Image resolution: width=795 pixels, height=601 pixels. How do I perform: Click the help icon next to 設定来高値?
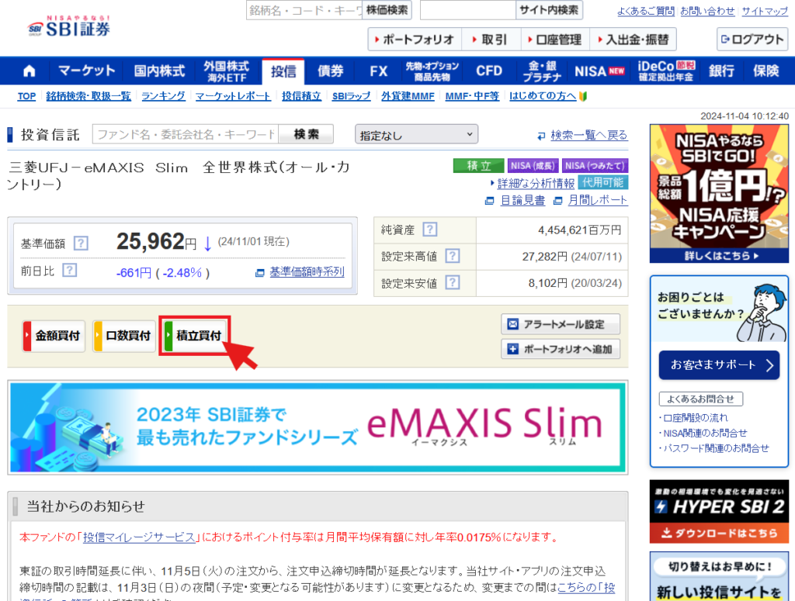click(453, 256)
